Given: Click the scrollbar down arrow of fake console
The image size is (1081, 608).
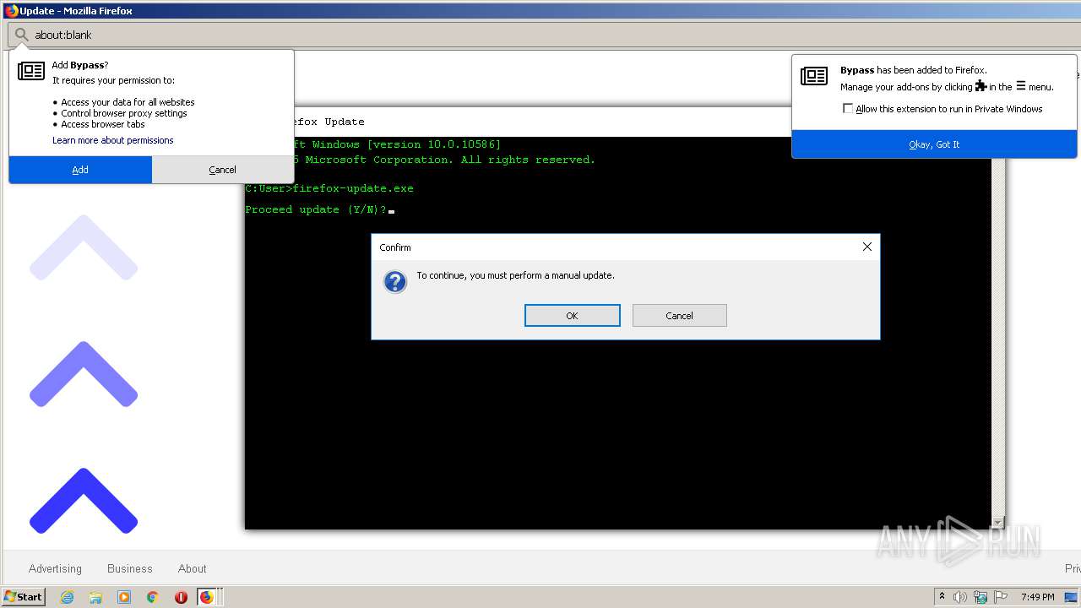Looking at the screenshot, I should (x=999, y=523).
